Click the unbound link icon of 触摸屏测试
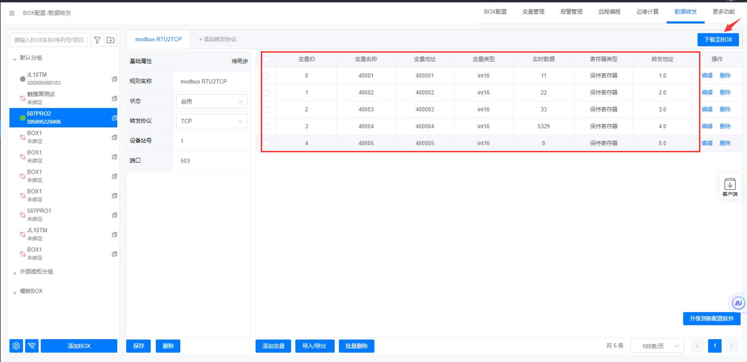 [x=23, y=98]
